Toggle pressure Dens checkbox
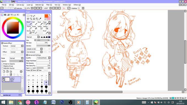187x105 pixels. click(x=32, y=70)
